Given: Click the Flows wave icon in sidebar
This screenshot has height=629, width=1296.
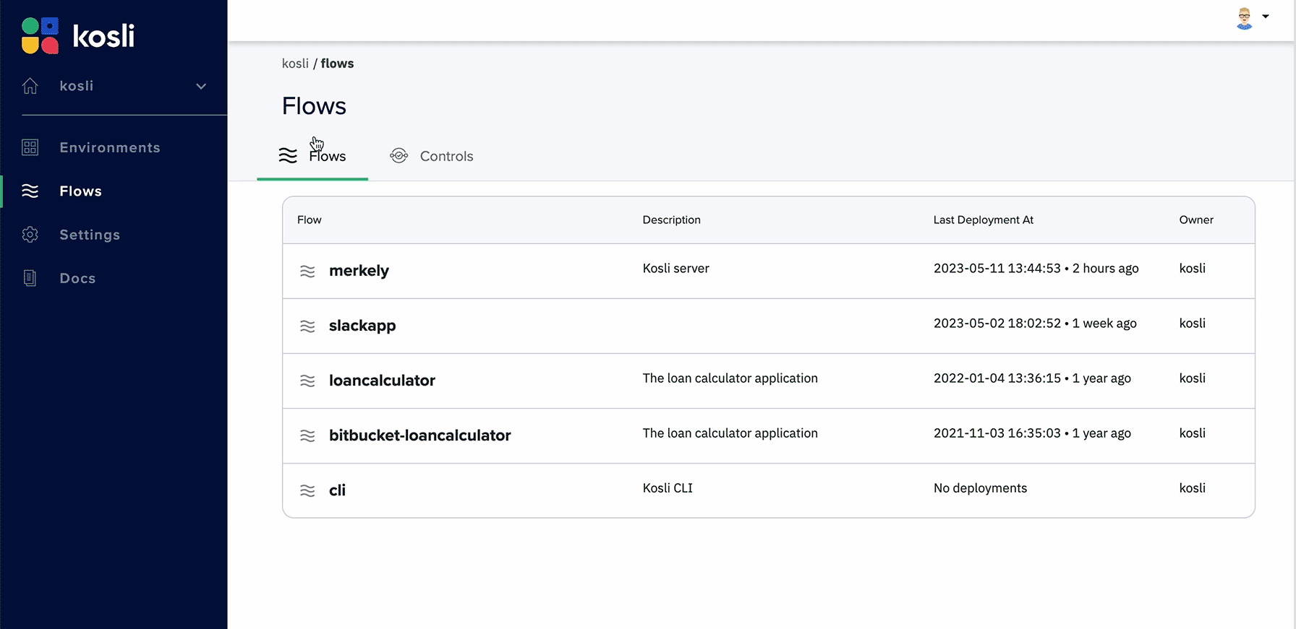Looking at the screenshot, I should tap(30, 191).
